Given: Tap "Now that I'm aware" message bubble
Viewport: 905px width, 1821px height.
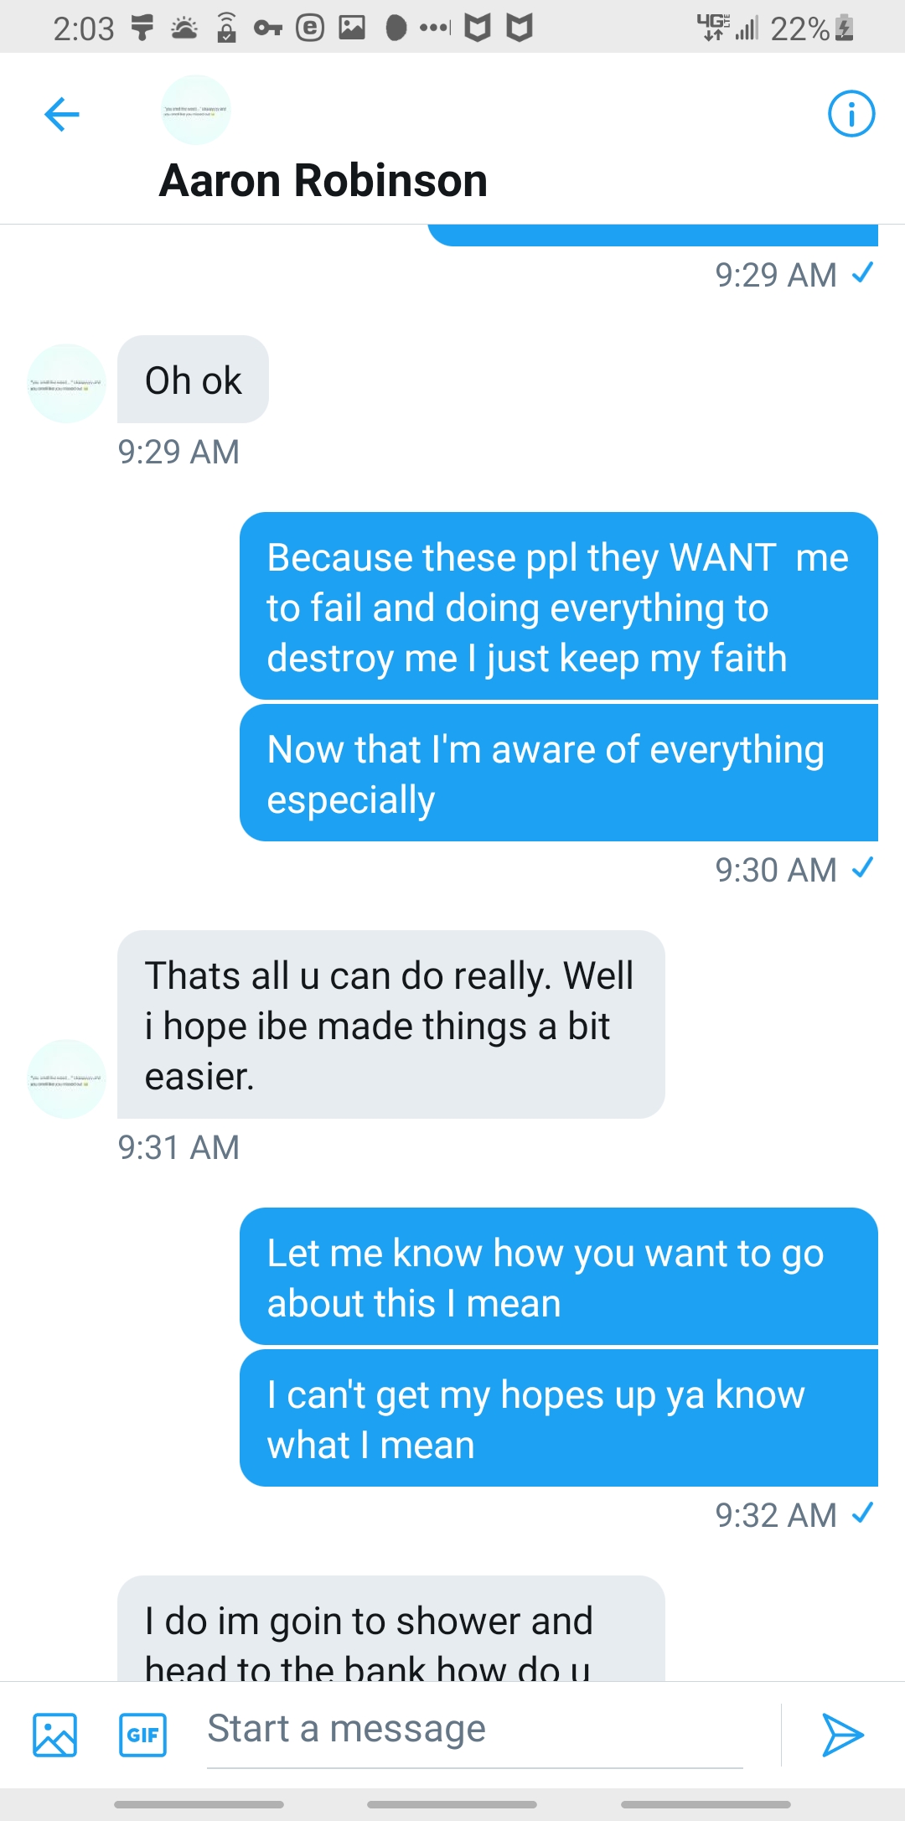Looking at the screenshot, I should (x=558, y=773).
